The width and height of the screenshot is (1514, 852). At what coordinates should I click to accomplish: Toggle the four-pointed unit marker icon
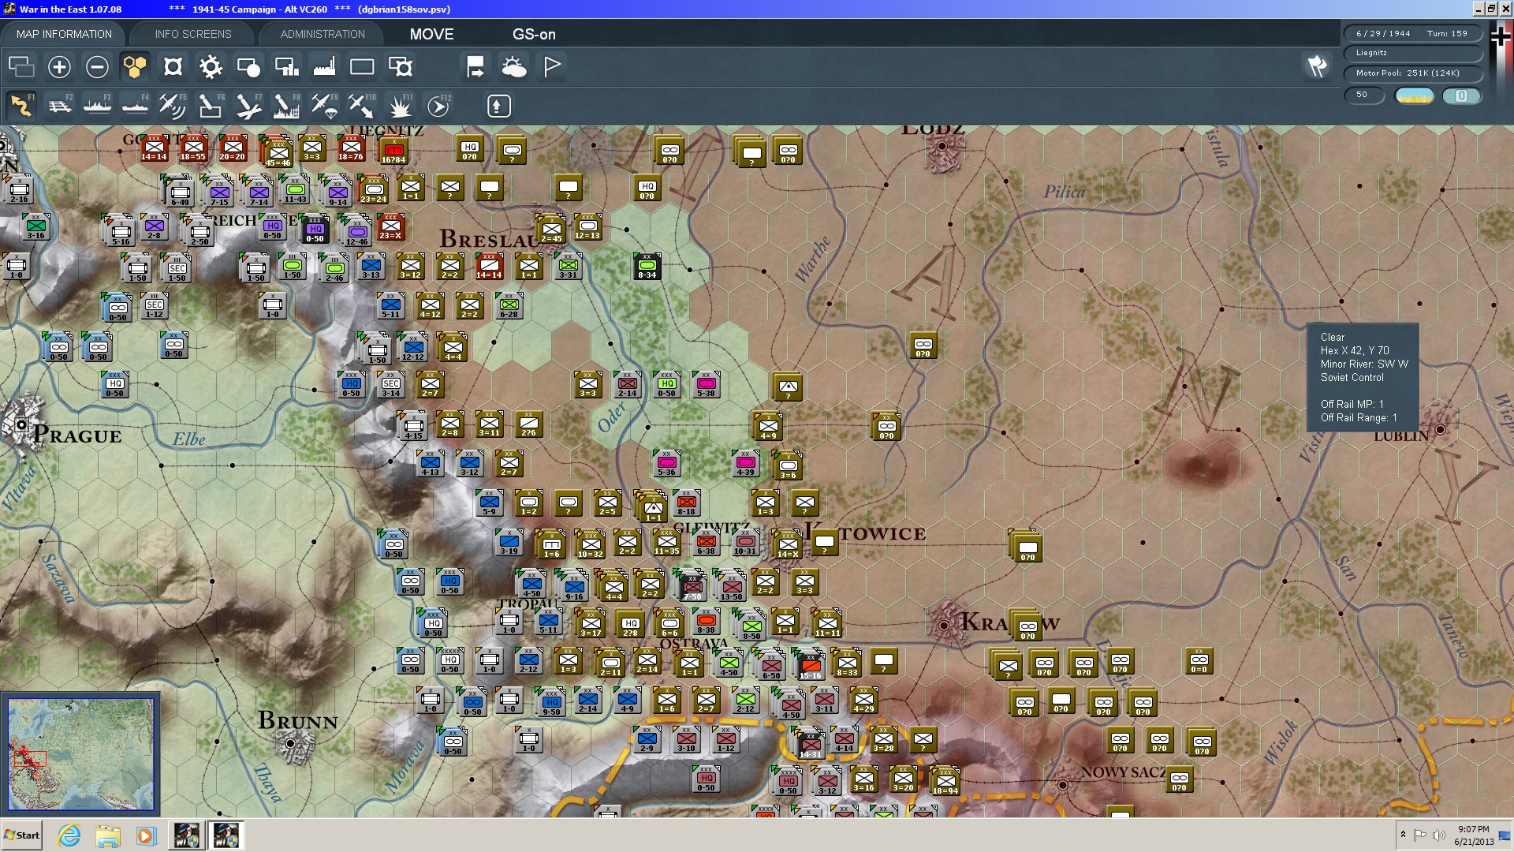point(173,67)
